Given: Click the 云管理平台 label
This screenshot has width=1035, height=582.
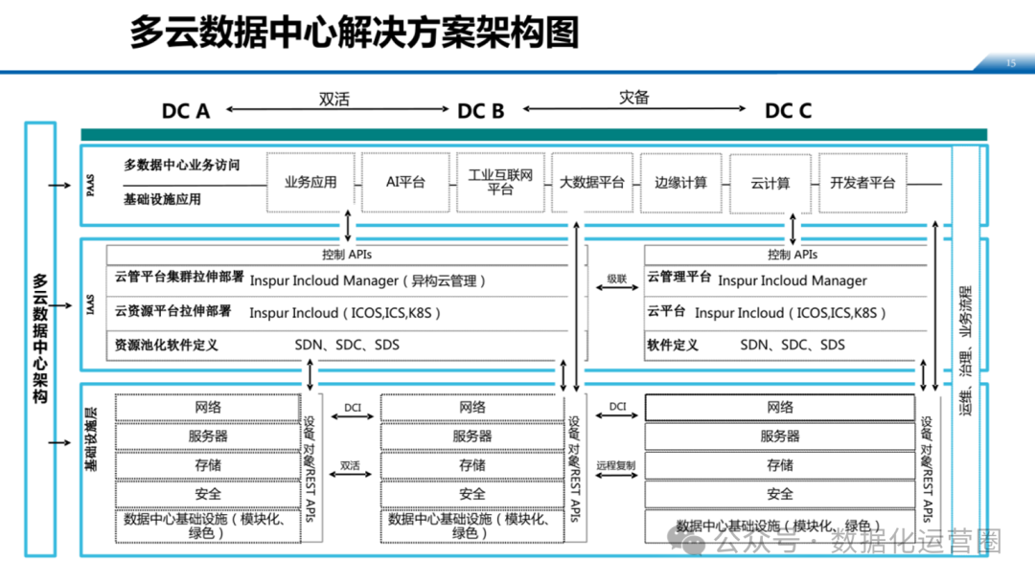Looking at the screenshot, I should 678,277.
